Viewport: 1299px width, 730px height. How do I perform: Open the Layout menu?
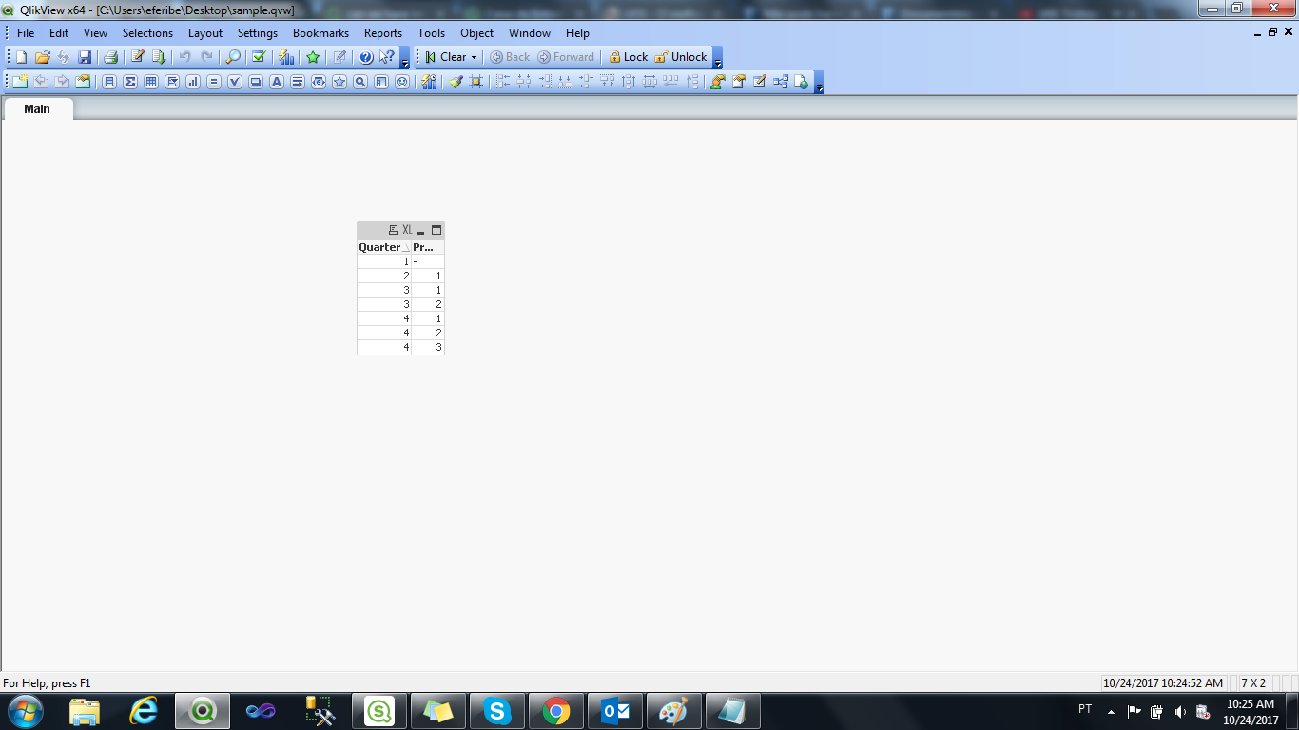(205, 33)
